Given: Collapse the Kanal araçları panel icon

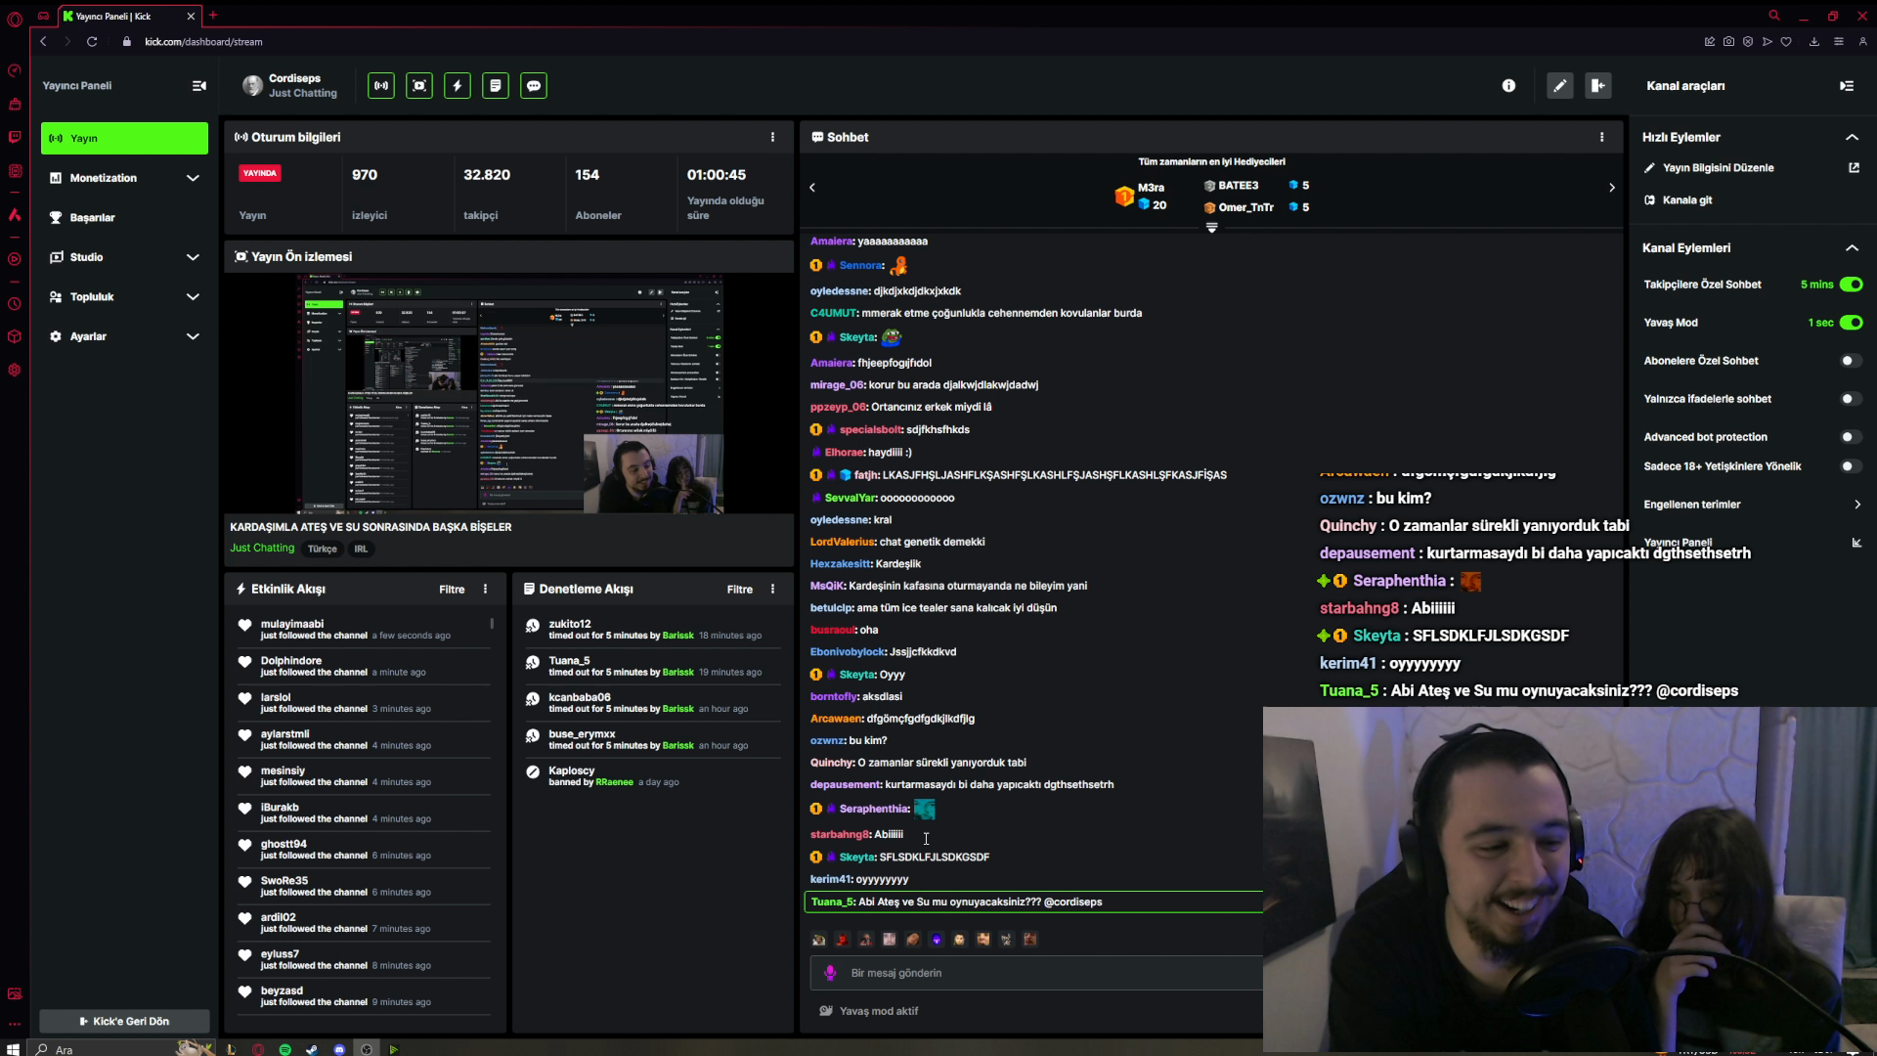Looking at the screenshot, I should (1847, 86).
